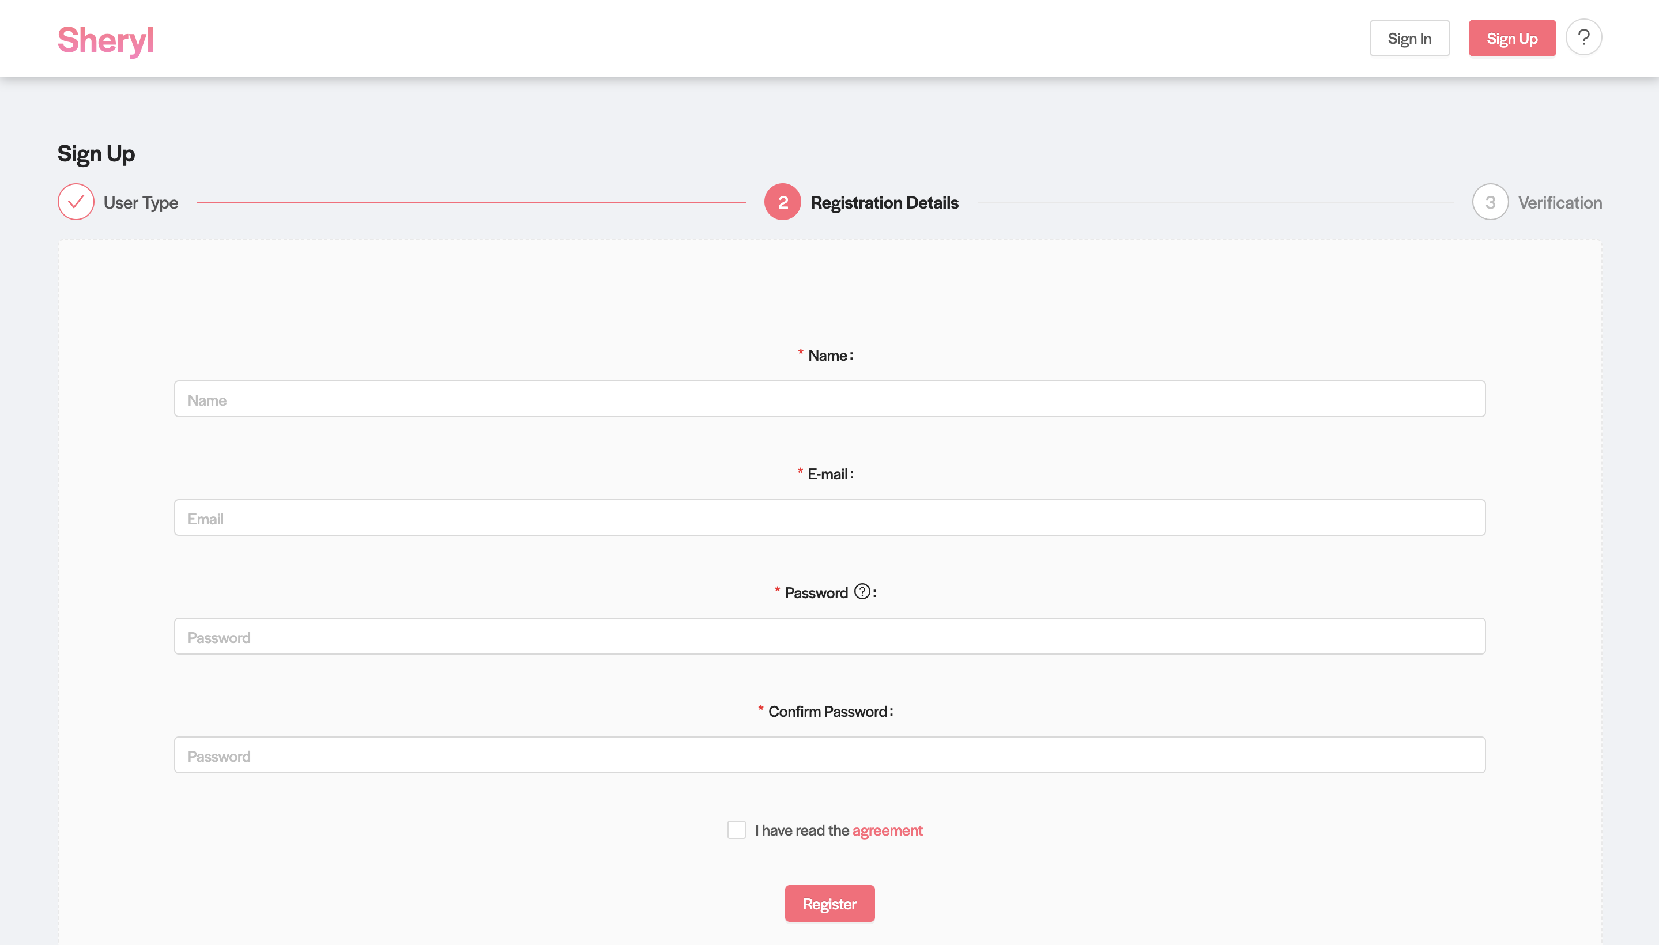This screenshot has width=1659, height=945.
Task: Click the completed User Type checkmark icon
Action: pyautogui.click(x=76, y=202)
